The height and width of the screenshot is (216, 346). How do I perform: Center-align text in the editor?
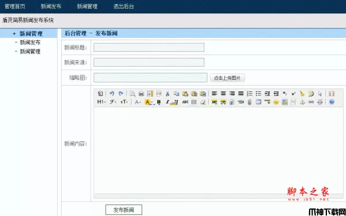[x=223, y=94]
